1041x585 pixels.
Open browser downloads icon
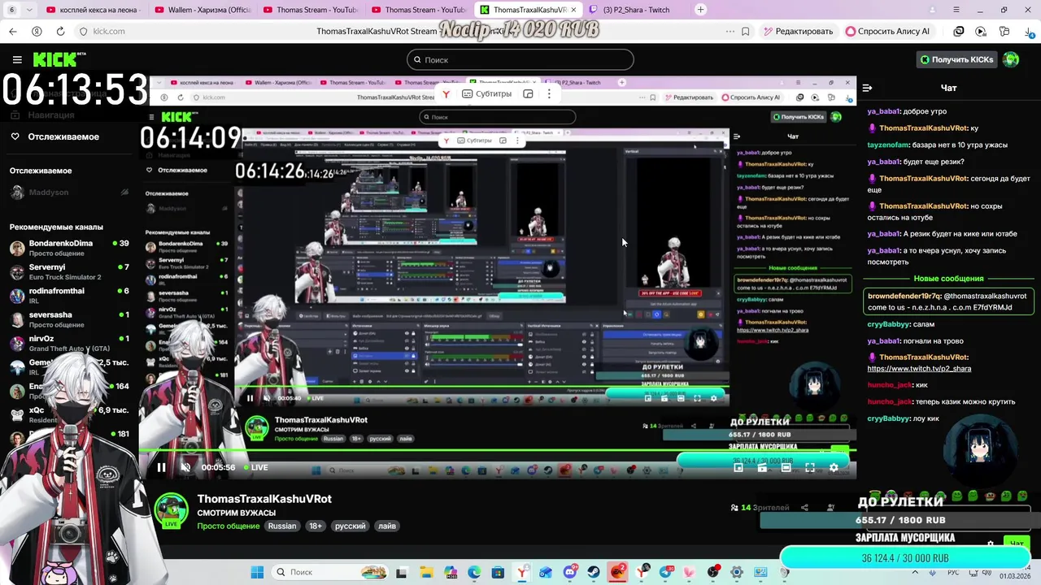click(x=1030, y=31)
